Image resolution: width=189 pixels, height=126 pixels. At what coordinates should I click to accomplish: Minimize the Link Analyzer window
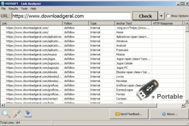coord(178,3)
